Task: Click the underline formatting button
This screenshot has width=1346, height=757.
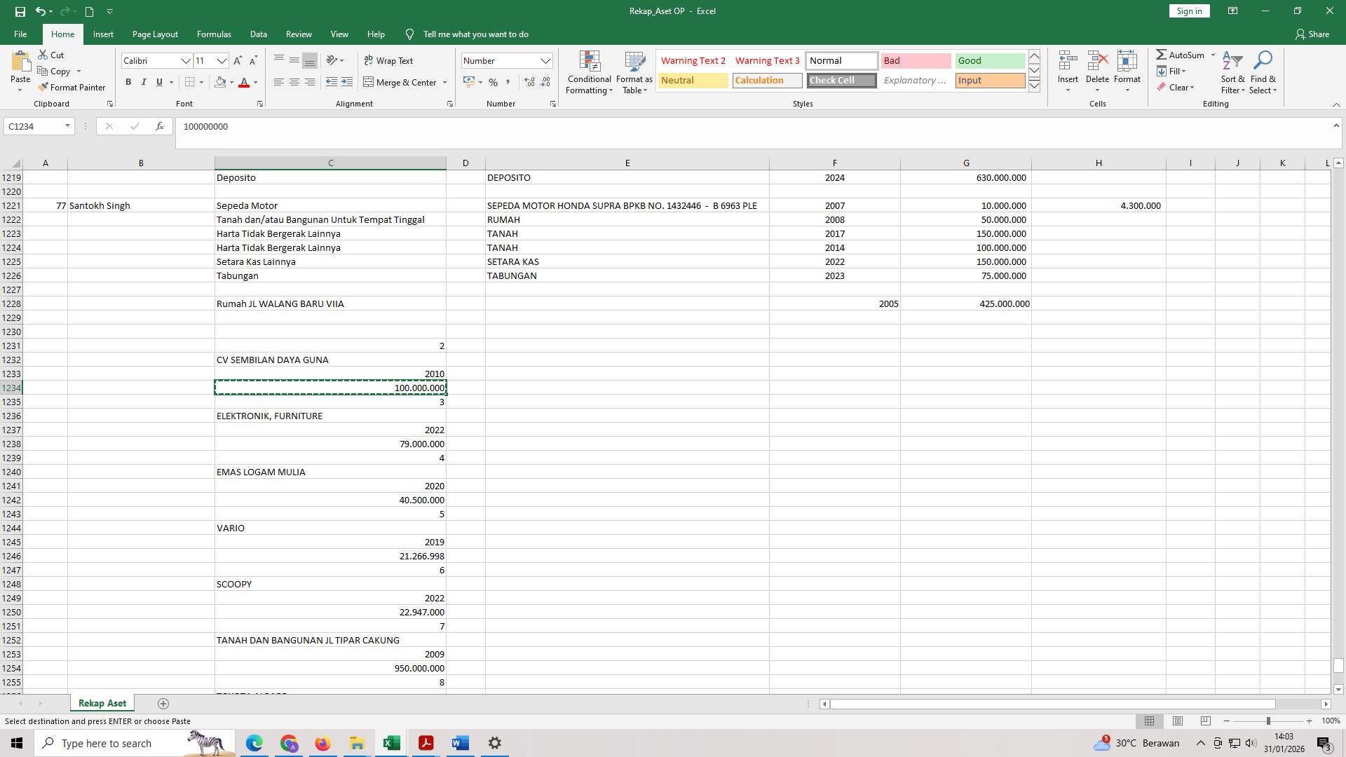Action: coord(159,82)
